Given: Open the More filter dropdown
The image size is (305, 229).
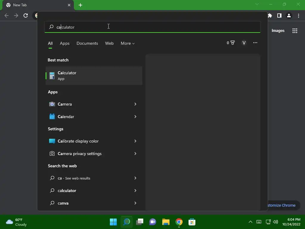Looking at the screenshot, I should 127,43.
